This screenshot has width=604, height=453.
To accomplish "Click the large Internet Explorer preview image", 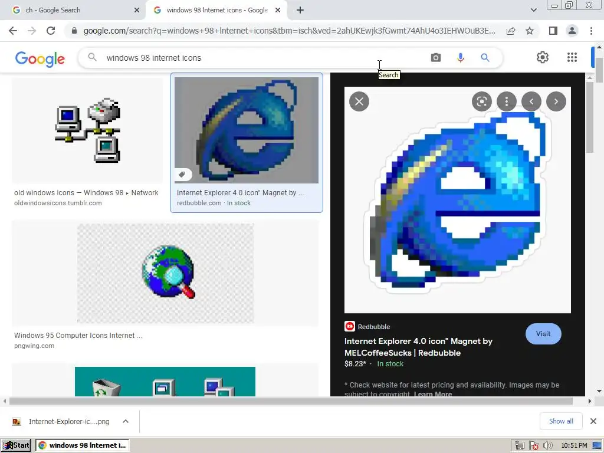I will pyautogui.click(x=457, y=199).
